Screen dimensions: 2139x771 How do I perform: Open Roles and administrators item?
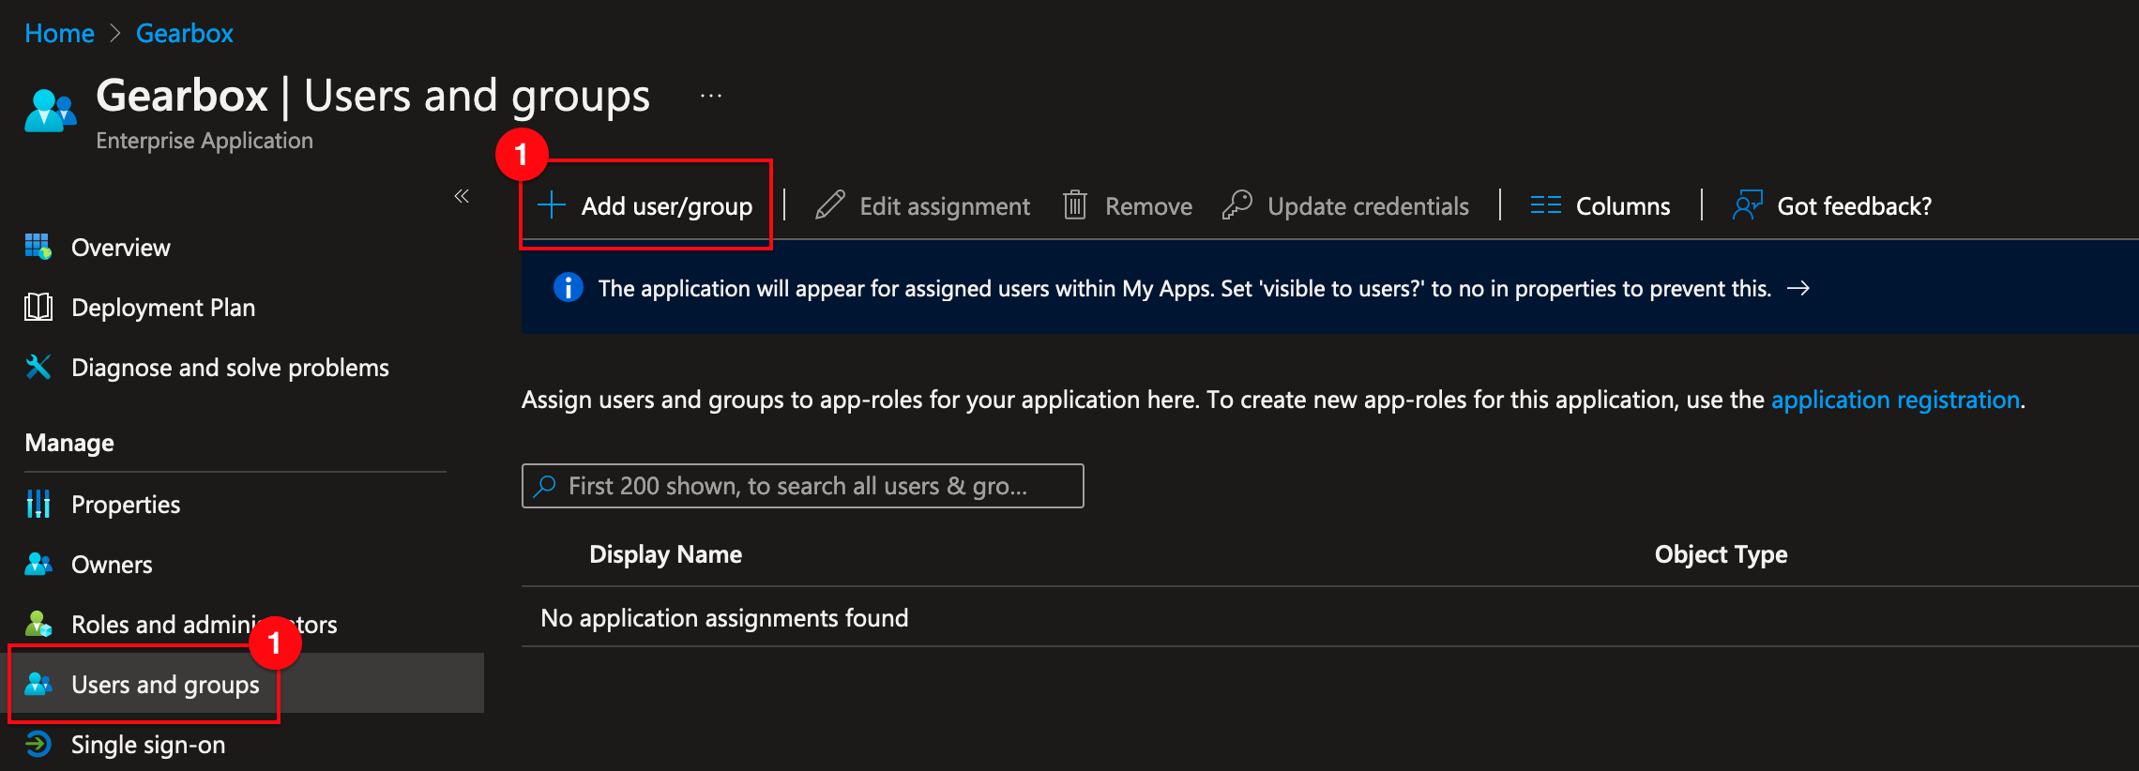[x=205, y=625]
